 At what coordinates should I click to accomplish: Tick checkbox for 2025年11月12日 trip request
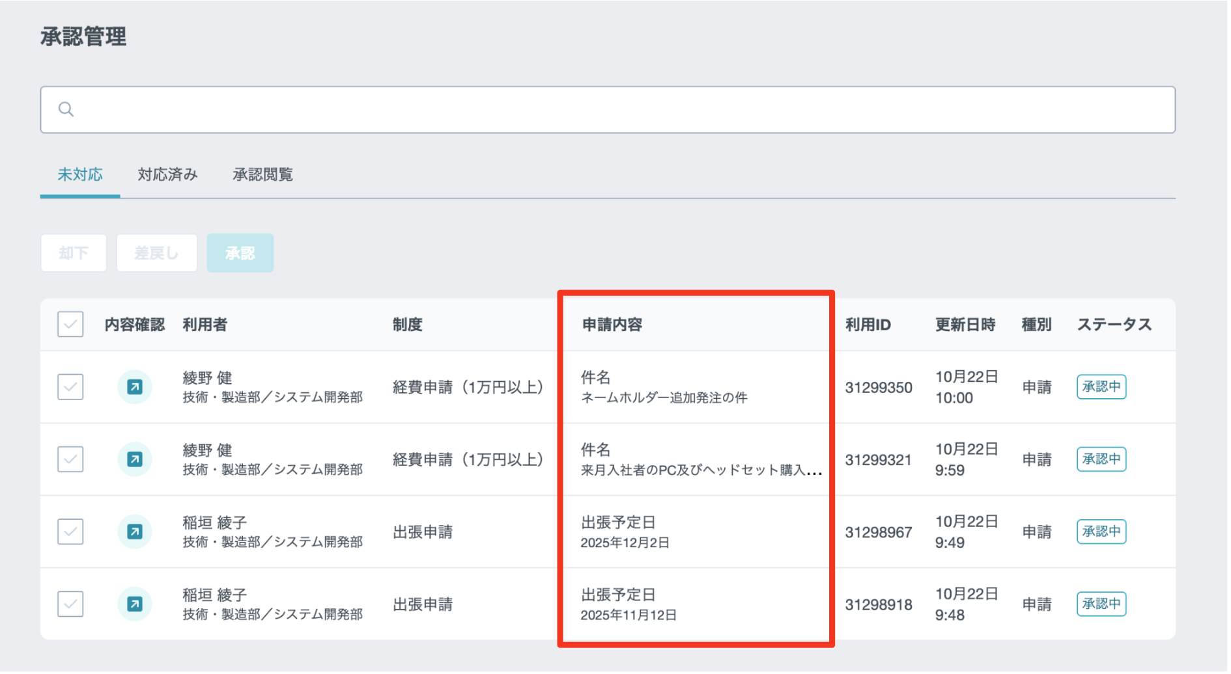(x=70, y=604)
